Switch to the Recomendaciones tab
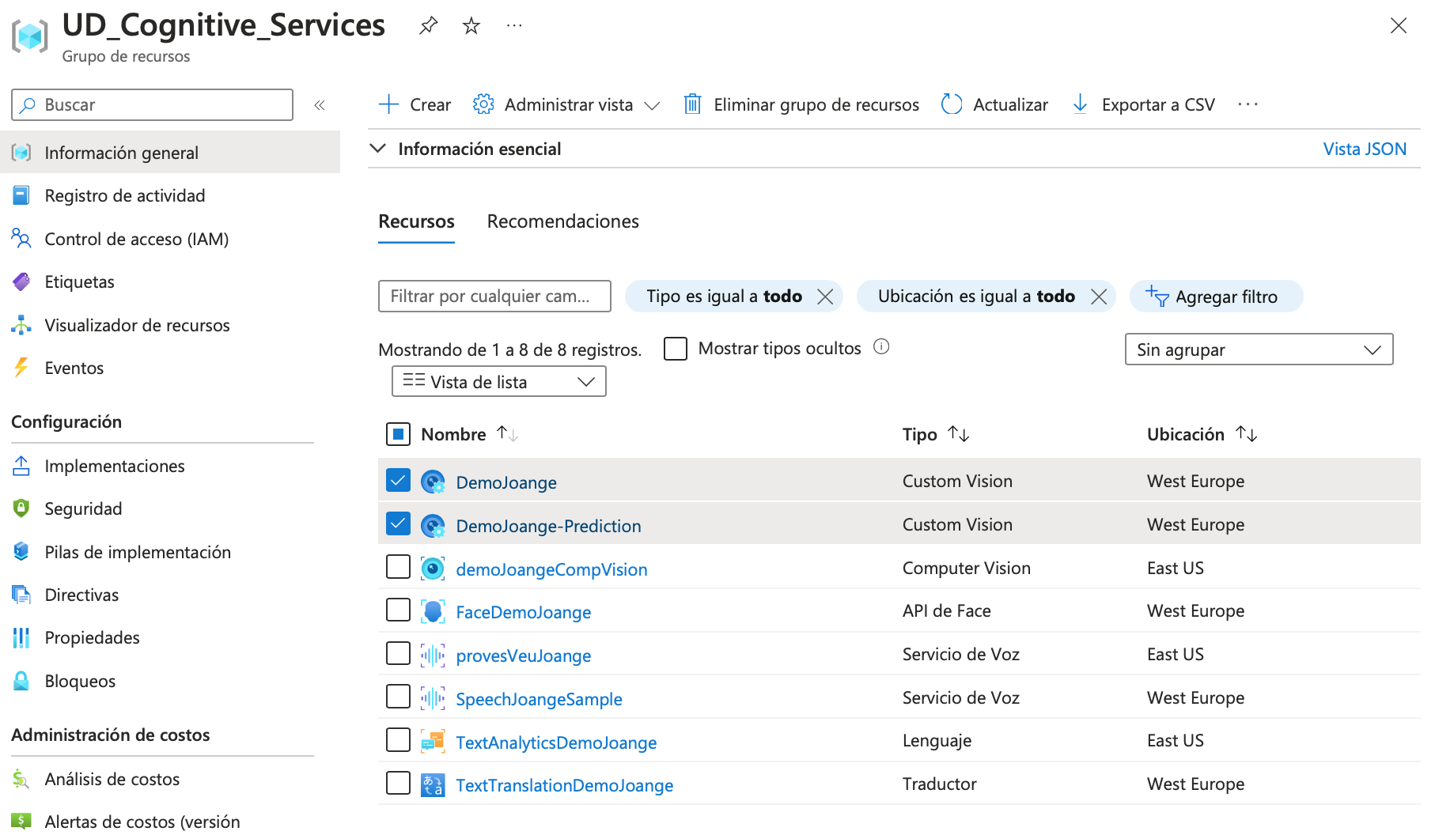1435x835 pixels. pos(562,221)
